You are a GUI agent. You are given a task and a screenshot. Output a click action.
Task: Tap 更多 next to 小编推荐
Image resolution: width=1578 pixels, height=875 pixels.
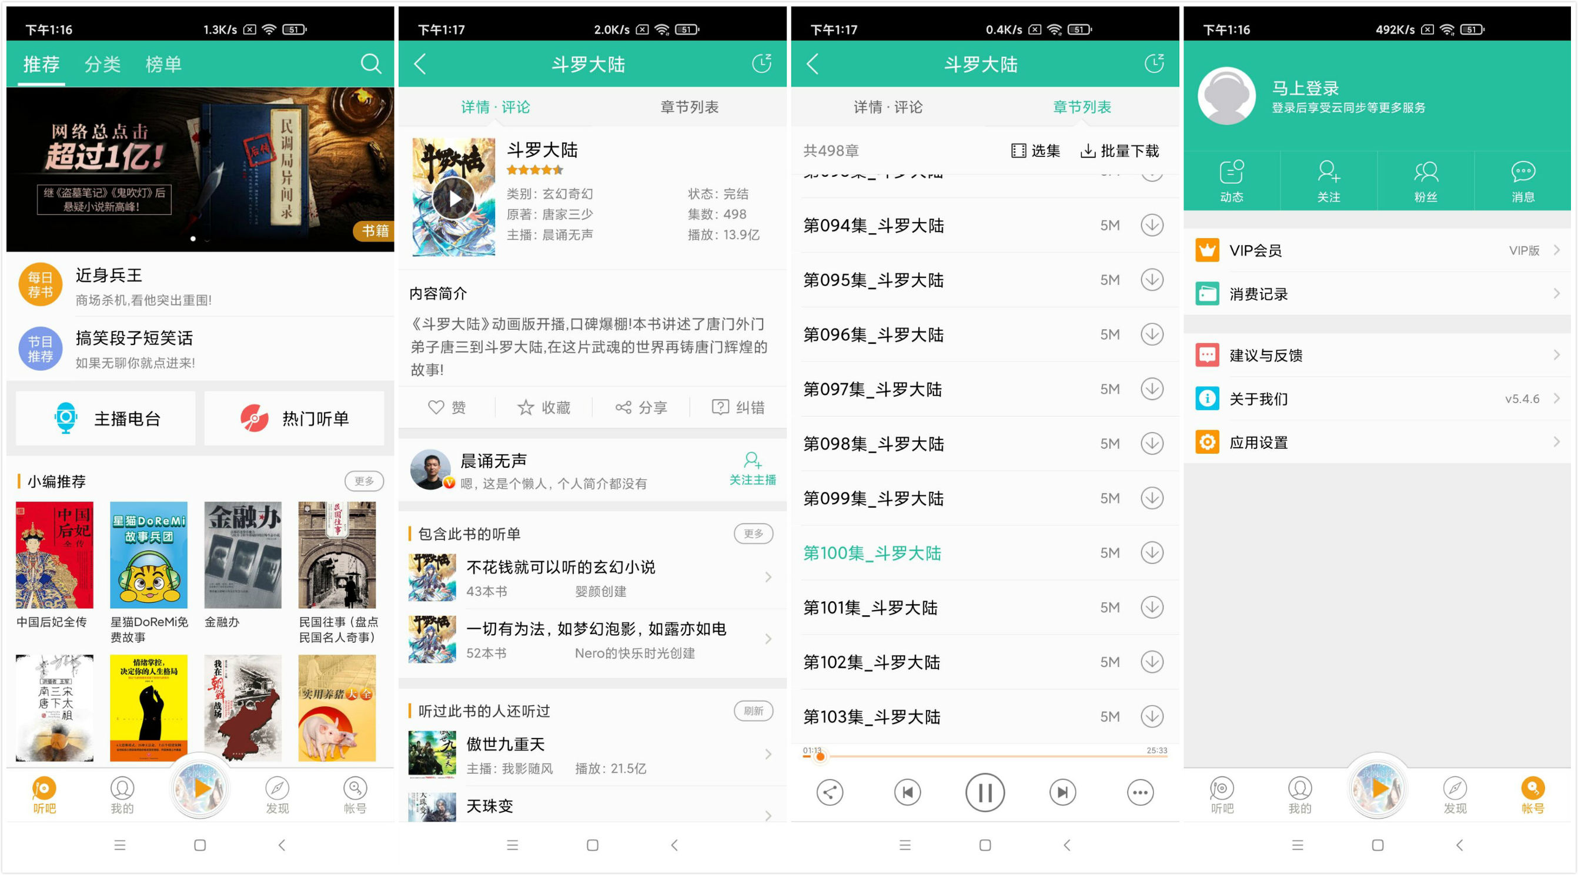pyautogui.click(x=364, y=481)
